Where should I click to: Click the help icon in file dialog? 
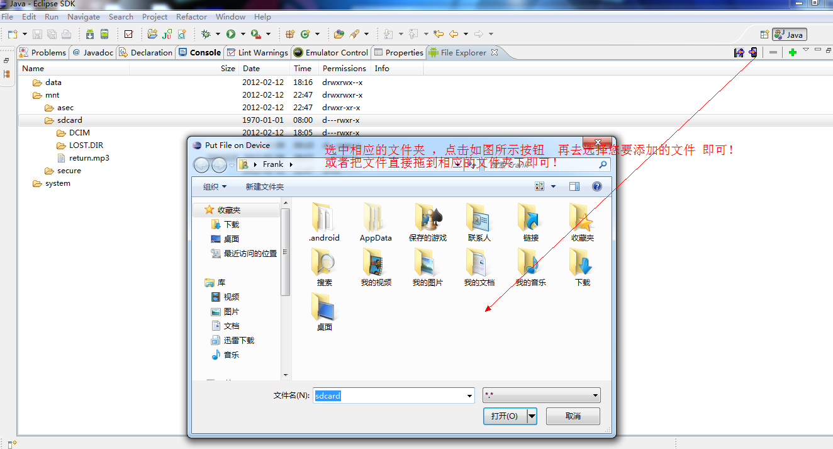point(596,186)
